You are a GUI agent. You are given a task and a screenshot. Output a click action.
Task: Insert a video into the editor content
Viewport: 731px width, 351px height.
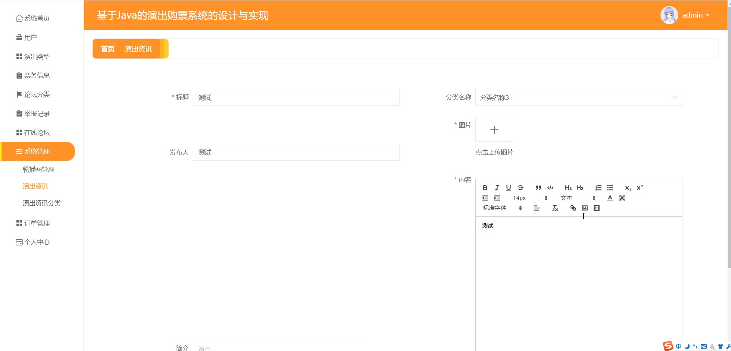[x=597, y=208]
